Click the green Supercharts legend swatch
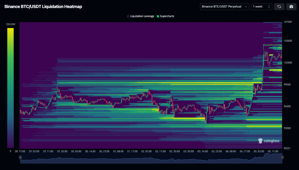The width and height of the screenshot is (299, 170). click(158, 16)
